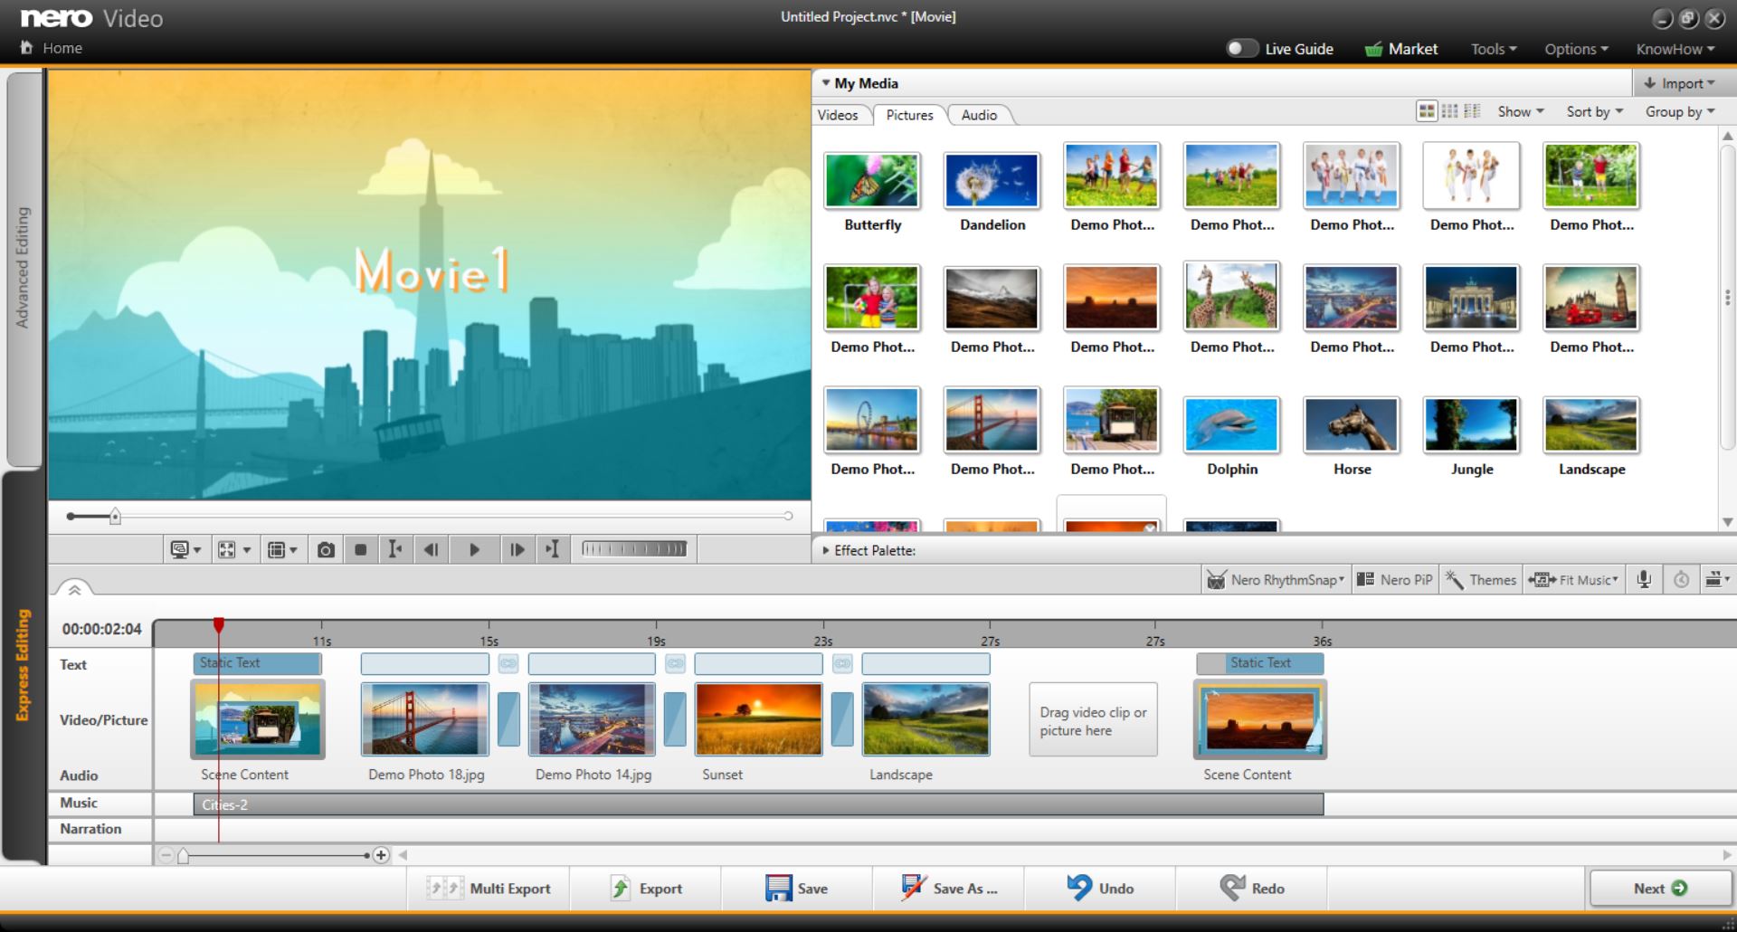This screenshot has height=932, width=1737.
Task: Select the Dolphin picture thumbnail
Action: 1231,424
